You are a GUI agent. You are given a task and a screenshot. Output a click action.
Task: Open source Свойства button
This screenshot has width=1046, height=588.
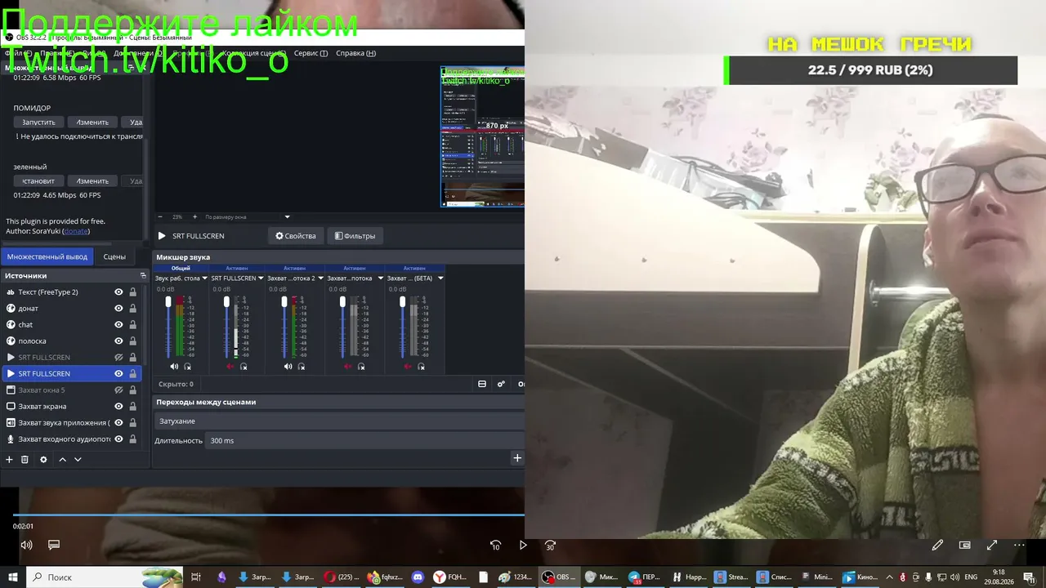coord(296,236)
